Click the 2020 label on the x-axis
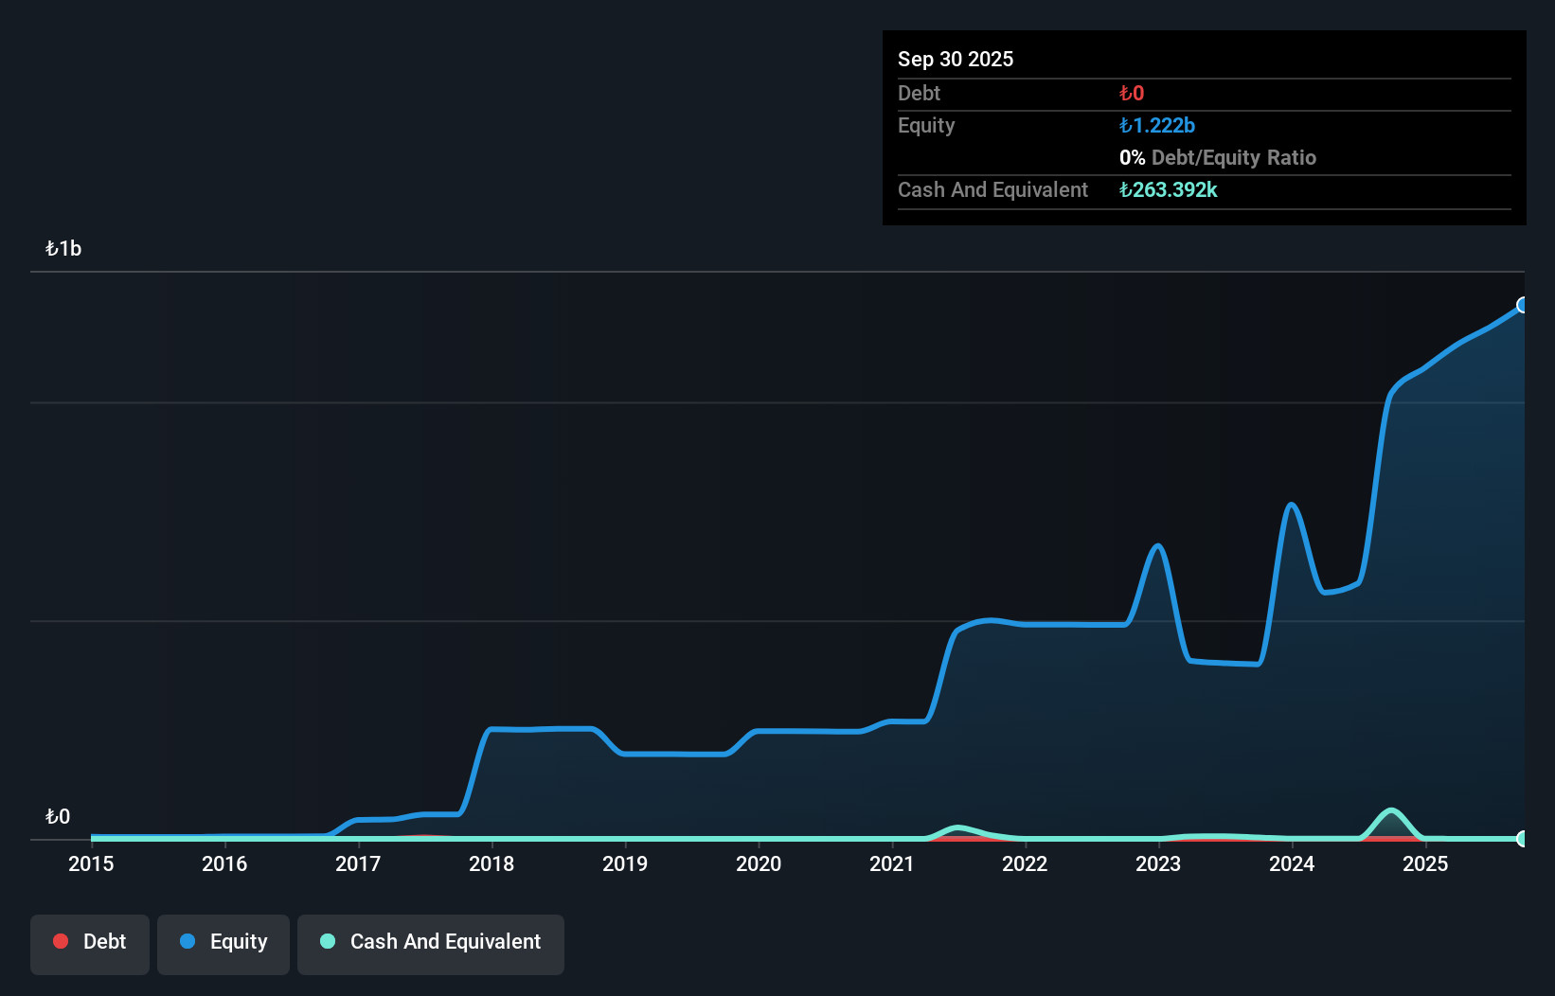 [x=758, y=863]
